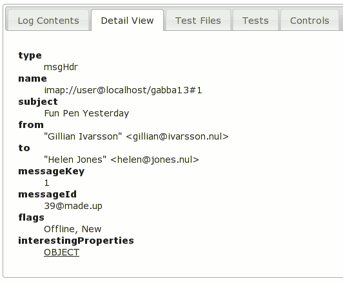Click the 39@made.up messageId value
This screenshot has height=283, width=343.
(73, 206)
